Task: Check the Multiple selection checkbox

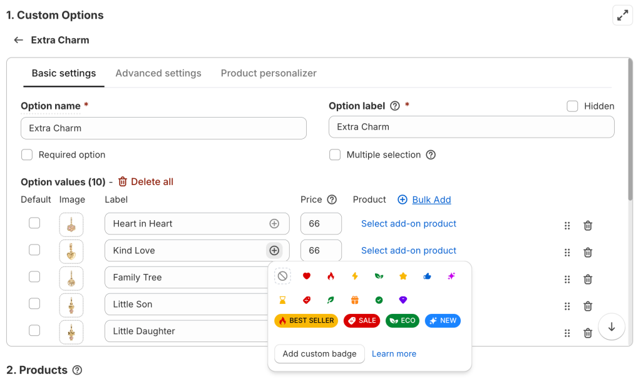Action: (335, 154)
